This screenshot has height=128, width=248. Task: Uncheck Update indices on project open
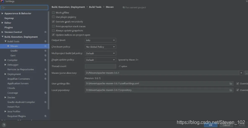[x=53, y=35]
